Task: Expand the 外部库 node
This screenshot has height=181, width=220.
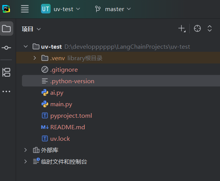Action: pyautogui.click(x=25, y=150)
